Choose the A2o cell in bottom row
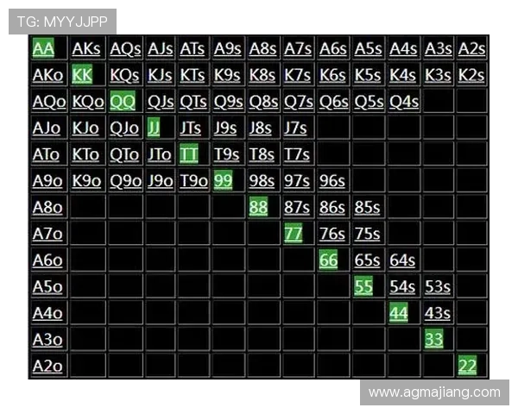 coord(47,366)
